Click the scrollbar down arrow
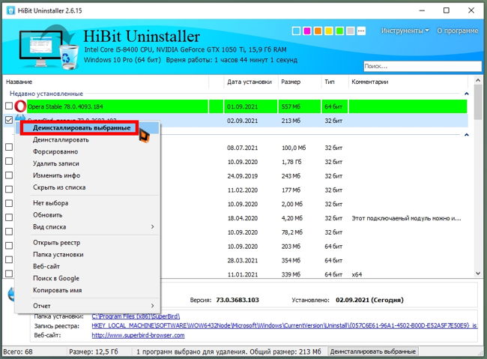 (478, 274)
